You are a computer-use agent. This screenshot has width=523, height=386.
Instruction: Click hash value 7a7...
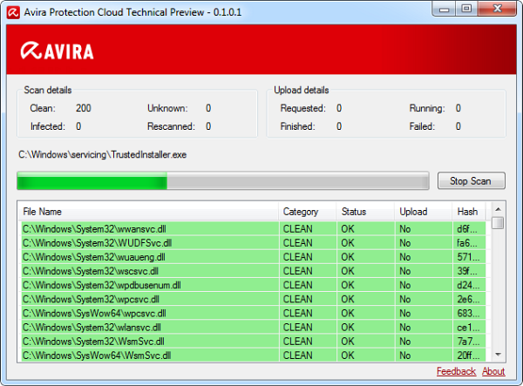tap(468, 341)
